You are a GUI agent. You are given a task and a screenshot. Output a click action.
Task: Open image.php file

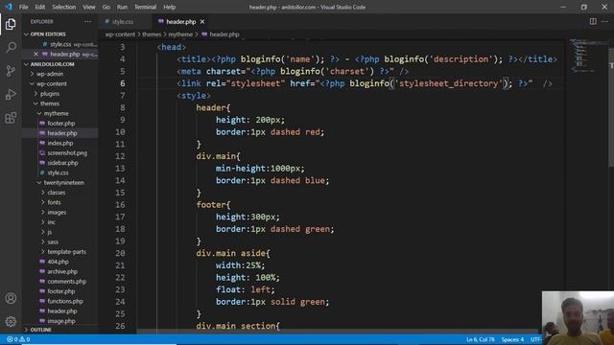click(61, 321)
